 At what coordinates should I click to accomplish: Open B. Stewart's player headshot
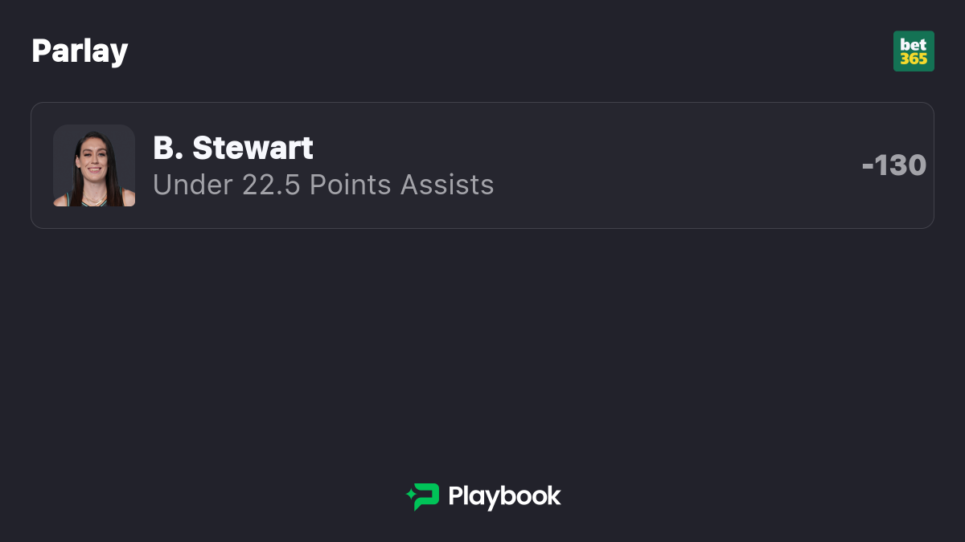94,165
